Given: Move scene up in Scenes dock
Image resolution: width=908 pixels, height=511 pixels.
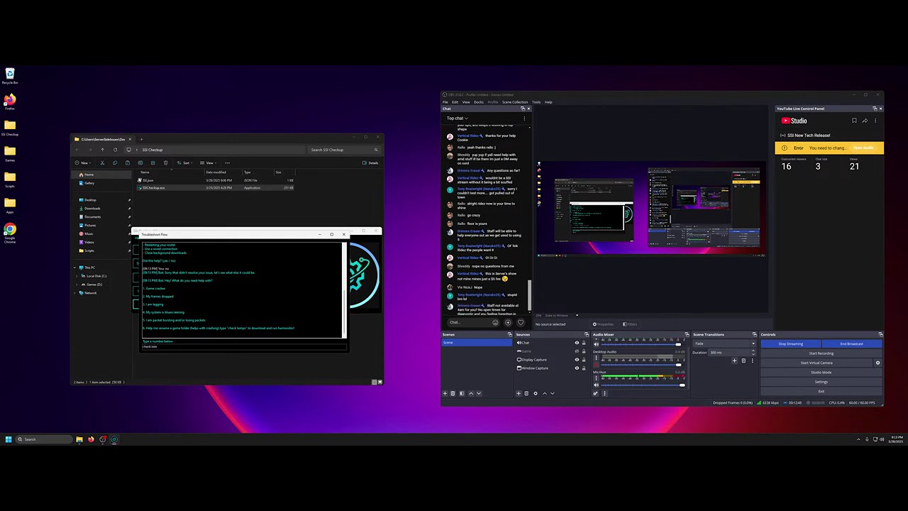Looking at the screenshot, I should pos(471,393).
